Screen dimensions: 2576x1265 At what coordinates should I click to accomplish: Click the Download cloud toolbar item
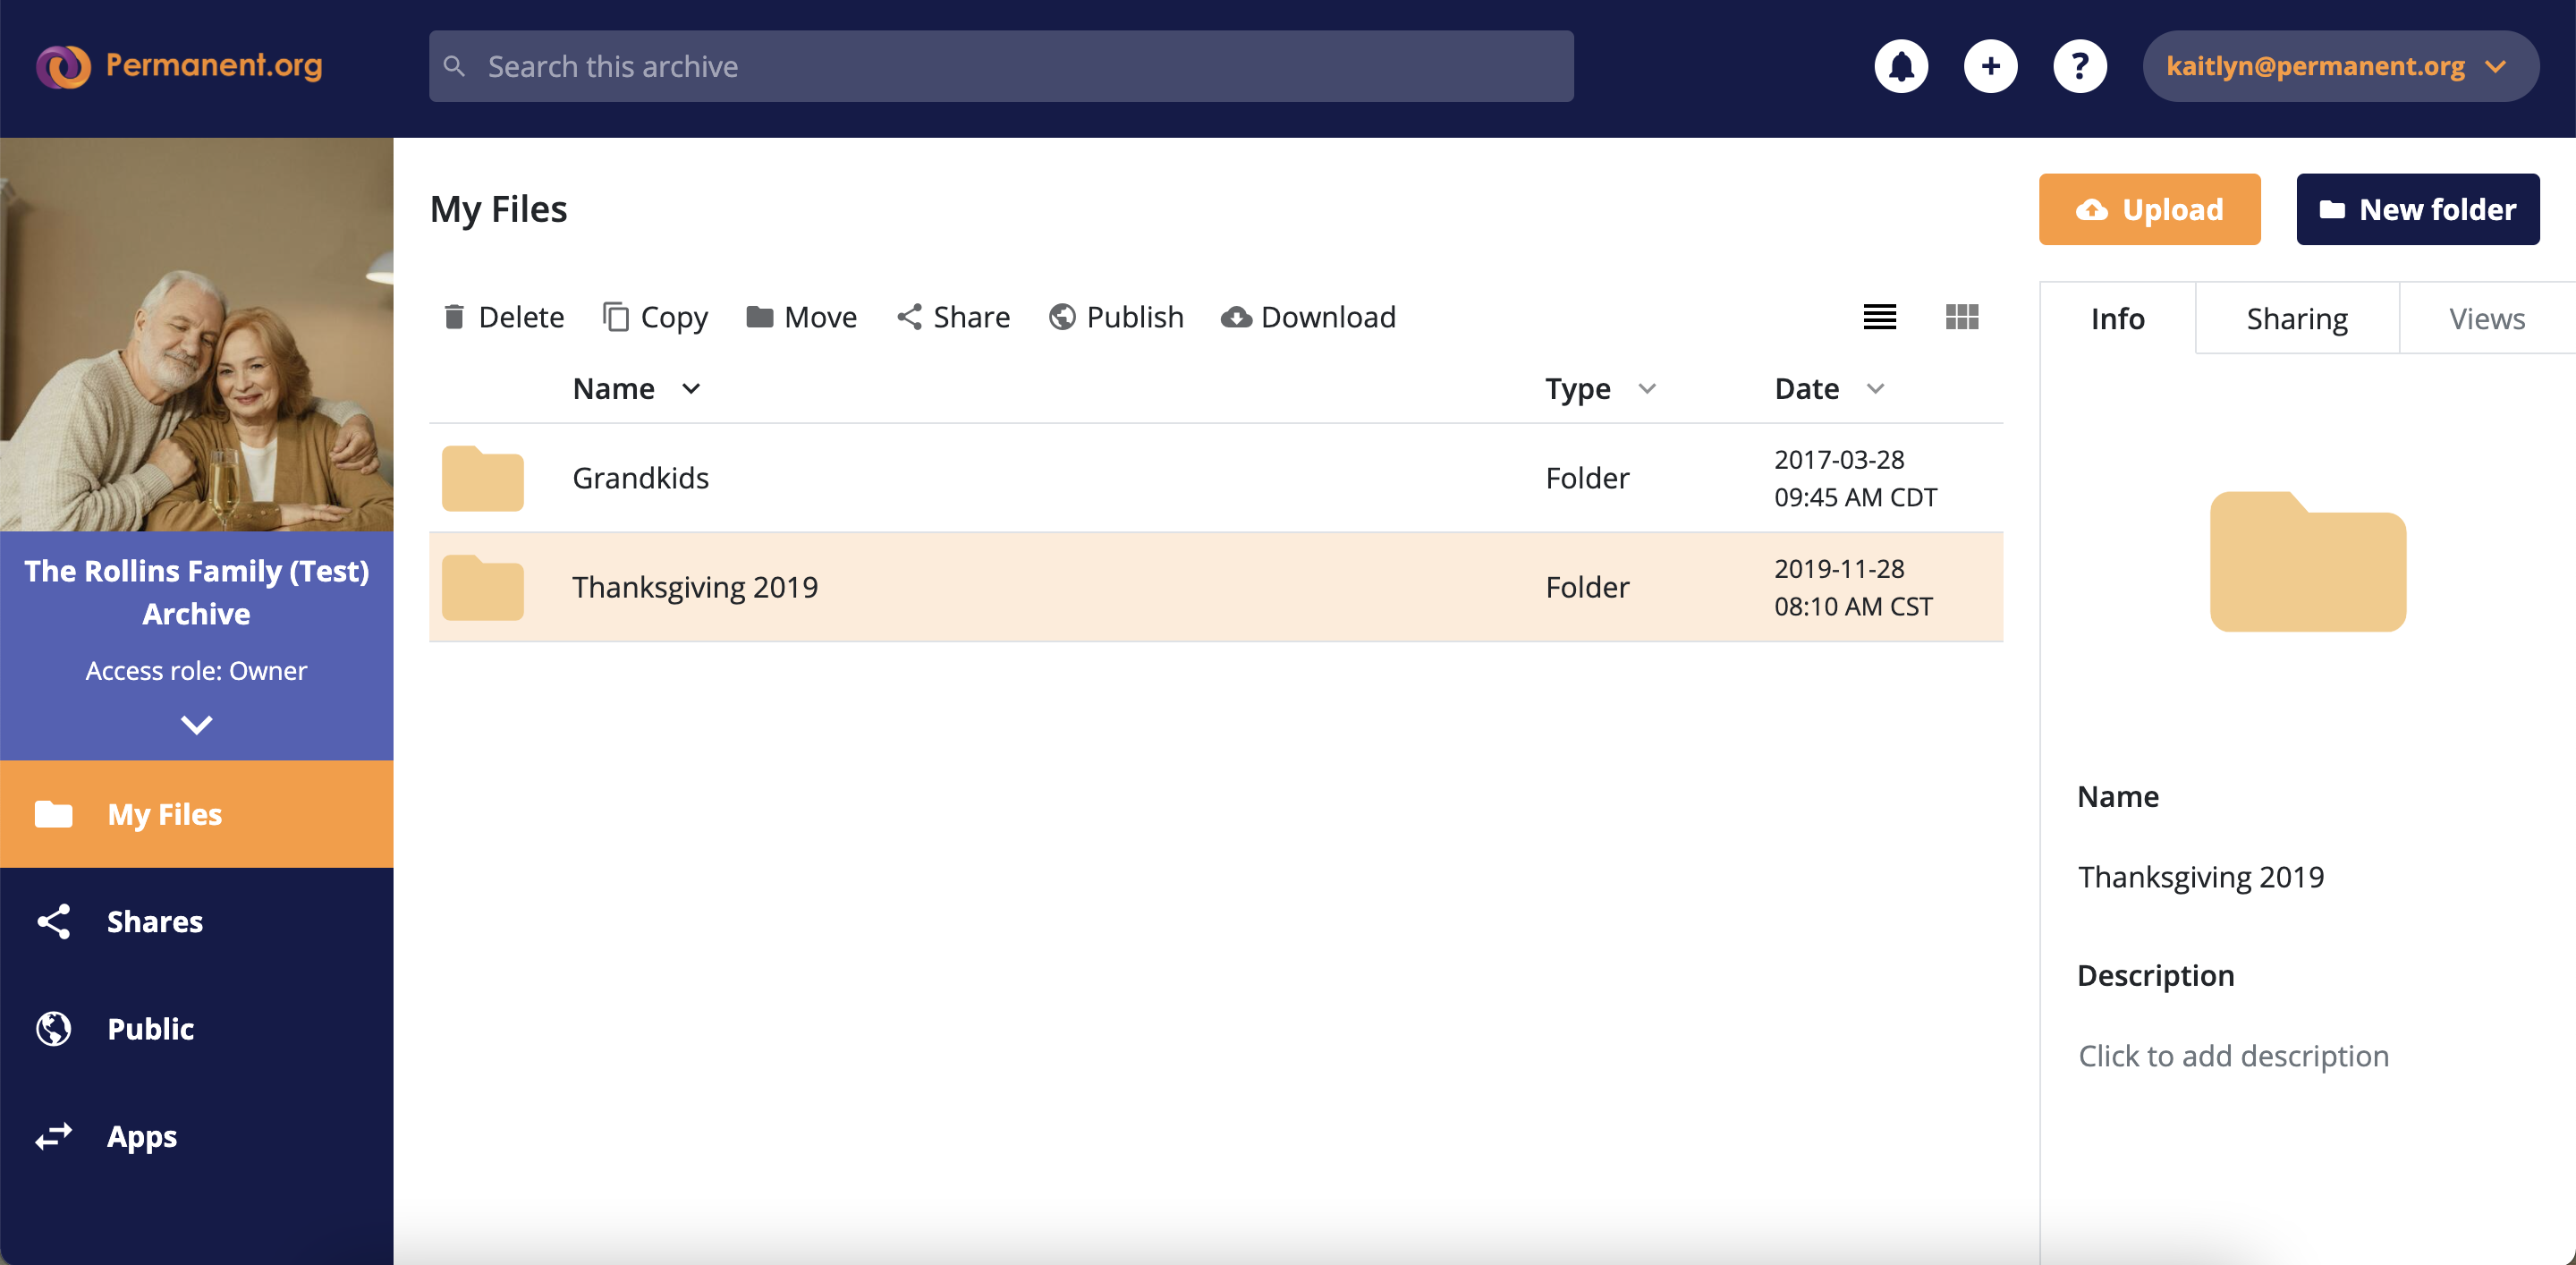coord(1308,317)
